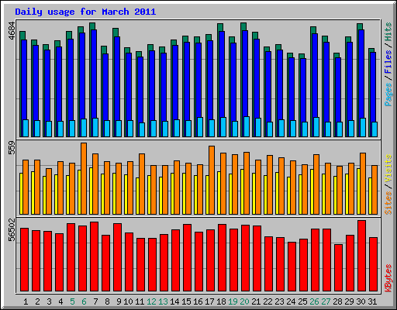Viewport: 397px width, 310px height.
Task: Select the green hits bar top for day 9
Action: (116, 33)
